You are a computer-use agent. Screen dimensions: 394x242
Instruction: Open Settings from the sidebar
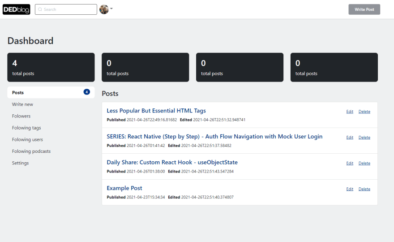click(20, 163)
